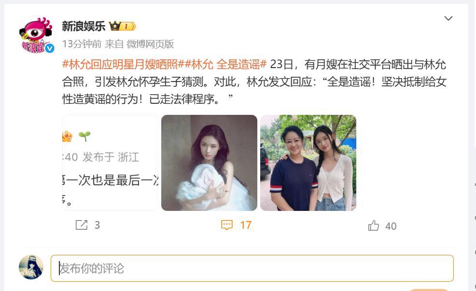Click the 新浪娱乐 account name

click(x=84, y=27)
